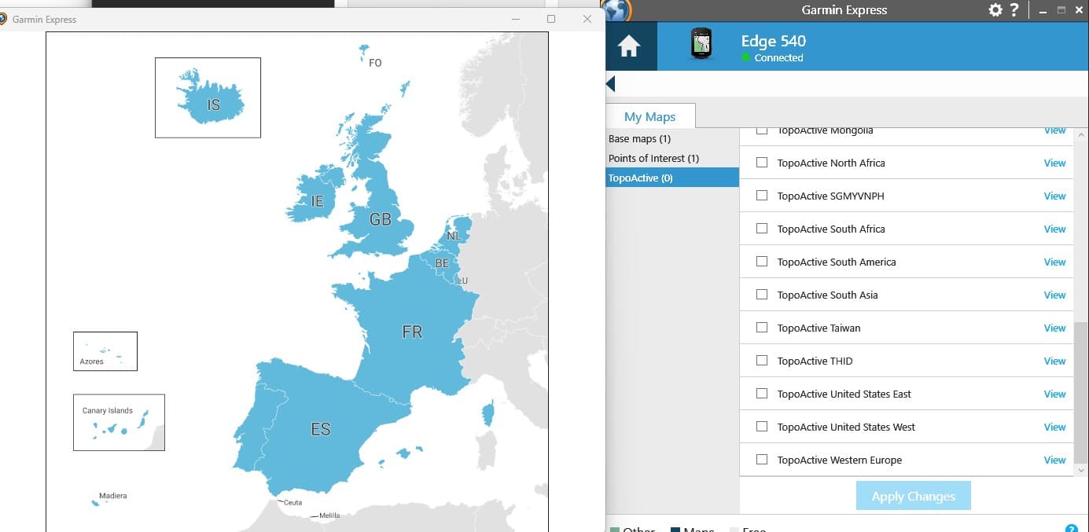
Task: Maximize the Garmin Express map window
Action: [551, 19]
